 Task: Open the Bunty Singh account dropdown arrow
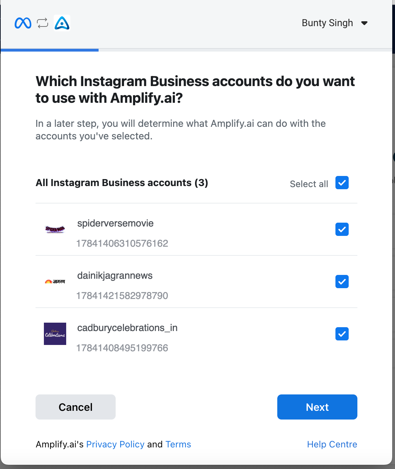(x=364, y=23)
